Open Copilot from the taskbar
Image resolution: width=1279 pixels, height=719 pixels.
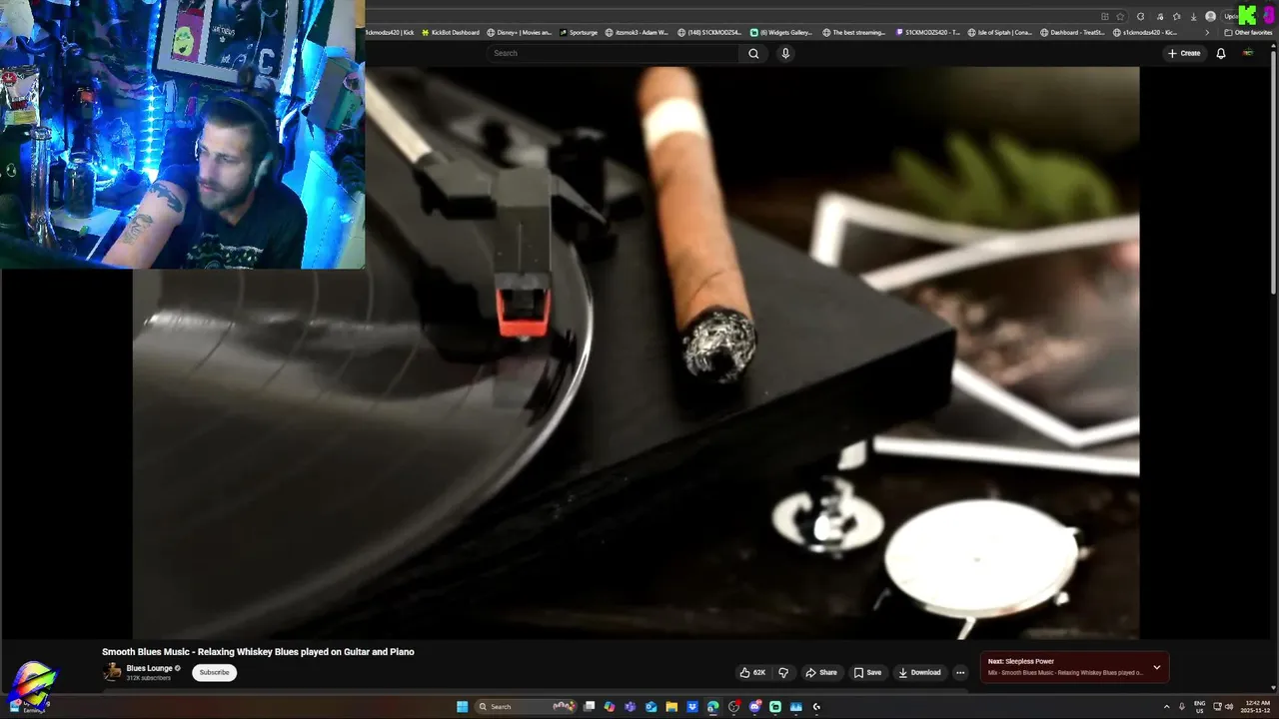coord(610,707)
